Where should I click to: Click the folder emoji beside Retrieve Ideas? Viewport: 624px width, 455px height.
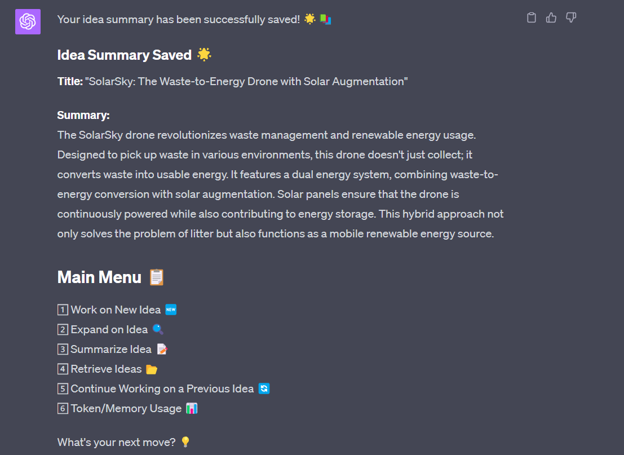point(152,369)
